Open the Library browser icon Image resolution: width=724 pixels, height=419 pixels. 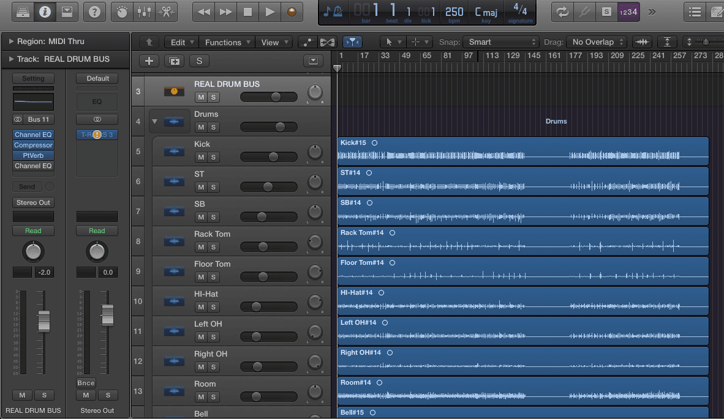click(23, 12)
